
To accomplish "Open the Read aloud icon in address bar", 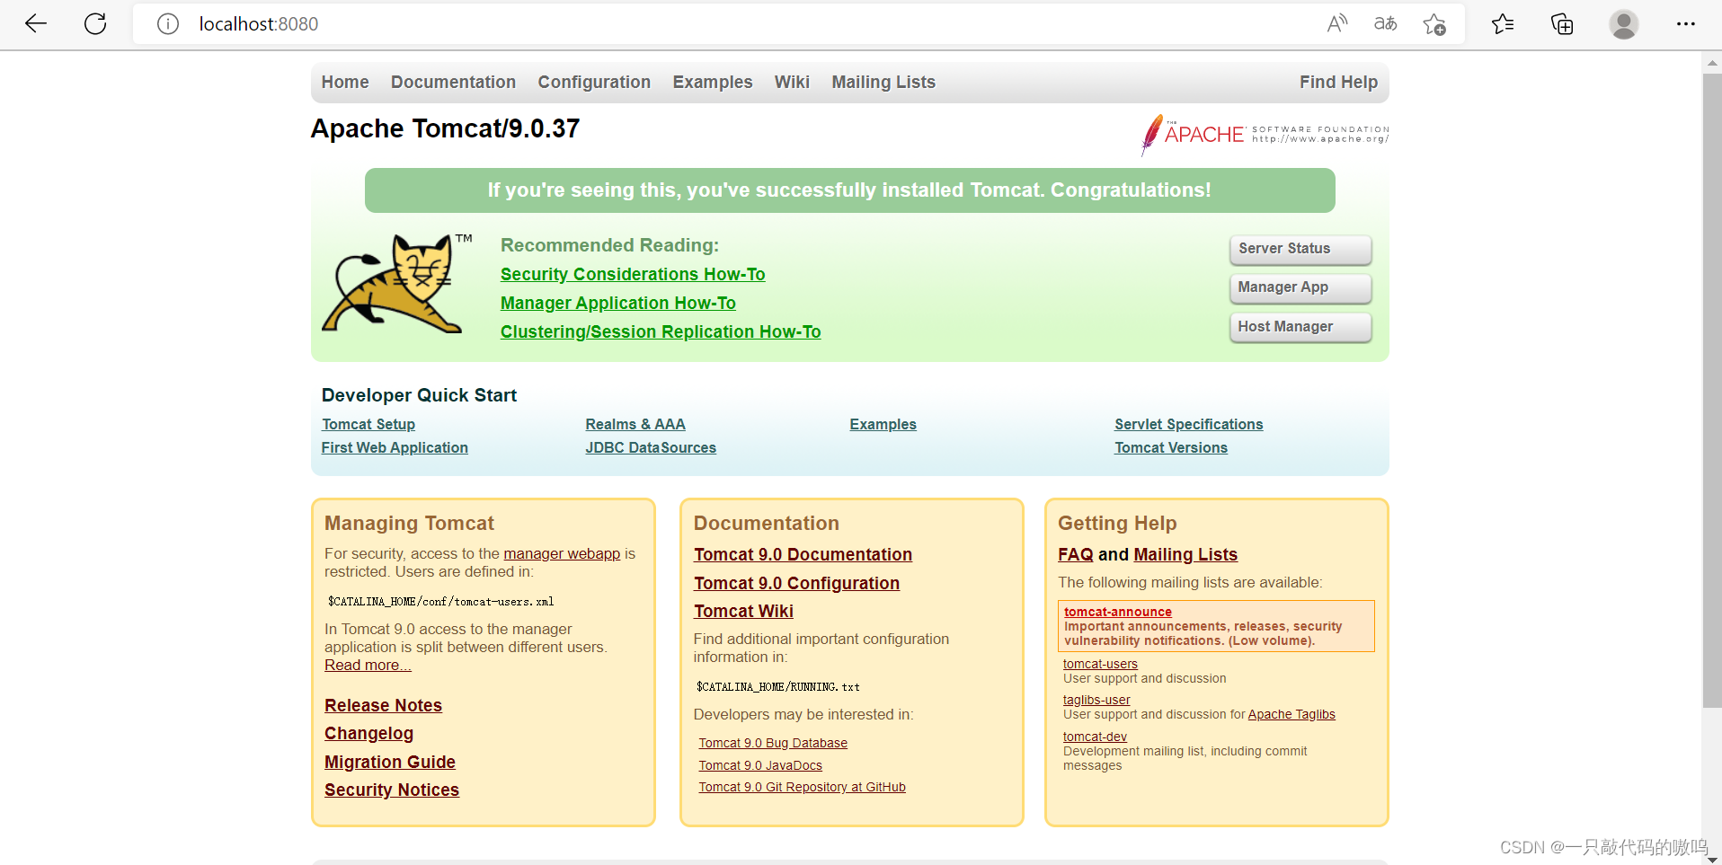I will (1337, 24).
